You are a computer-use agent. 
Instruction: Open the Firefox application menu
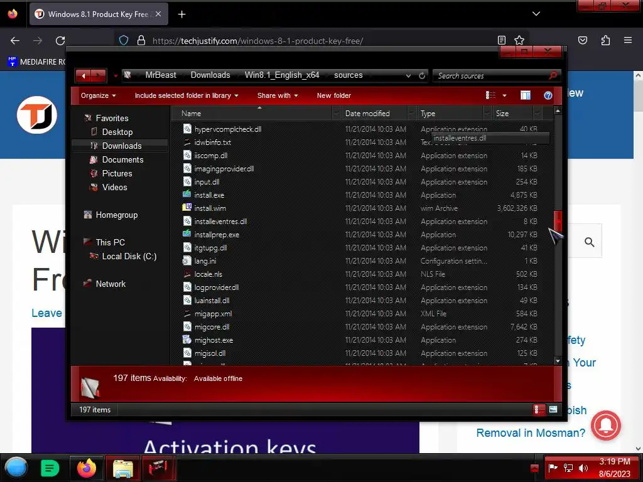[627, 40]
